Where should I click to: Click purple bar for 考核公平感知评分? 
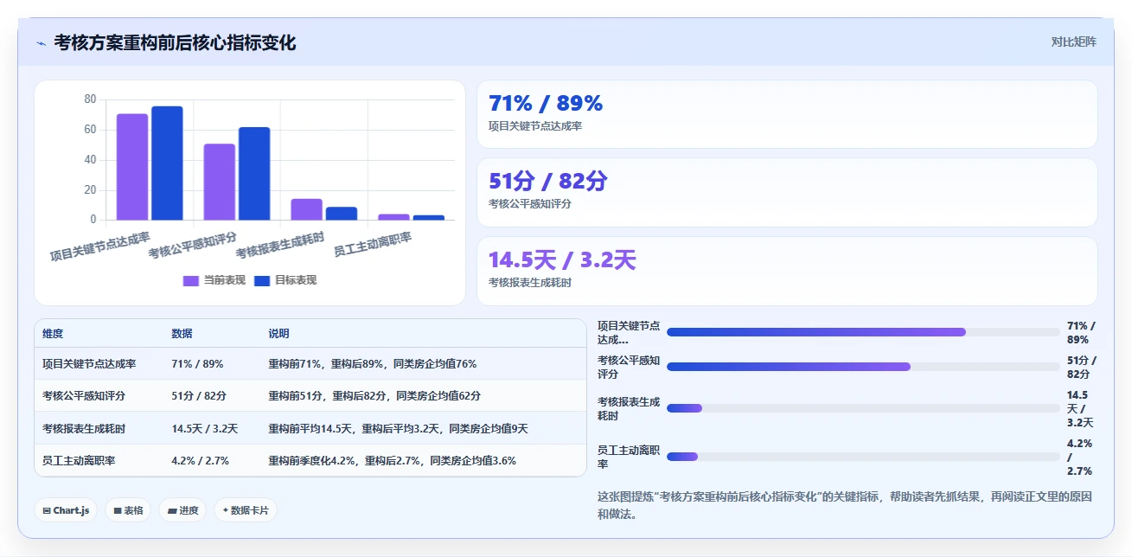tap(220, 182)
